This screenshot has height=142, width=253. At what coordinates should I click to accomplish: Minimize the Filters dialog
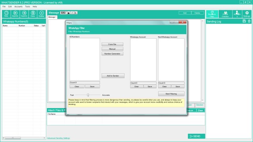(172, 22)
